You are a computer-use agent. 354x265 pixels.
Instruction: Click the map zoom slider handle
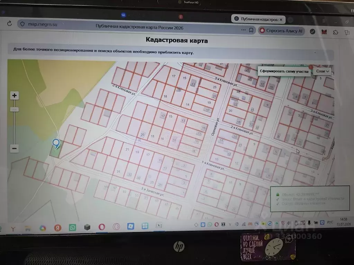(14, 109)
